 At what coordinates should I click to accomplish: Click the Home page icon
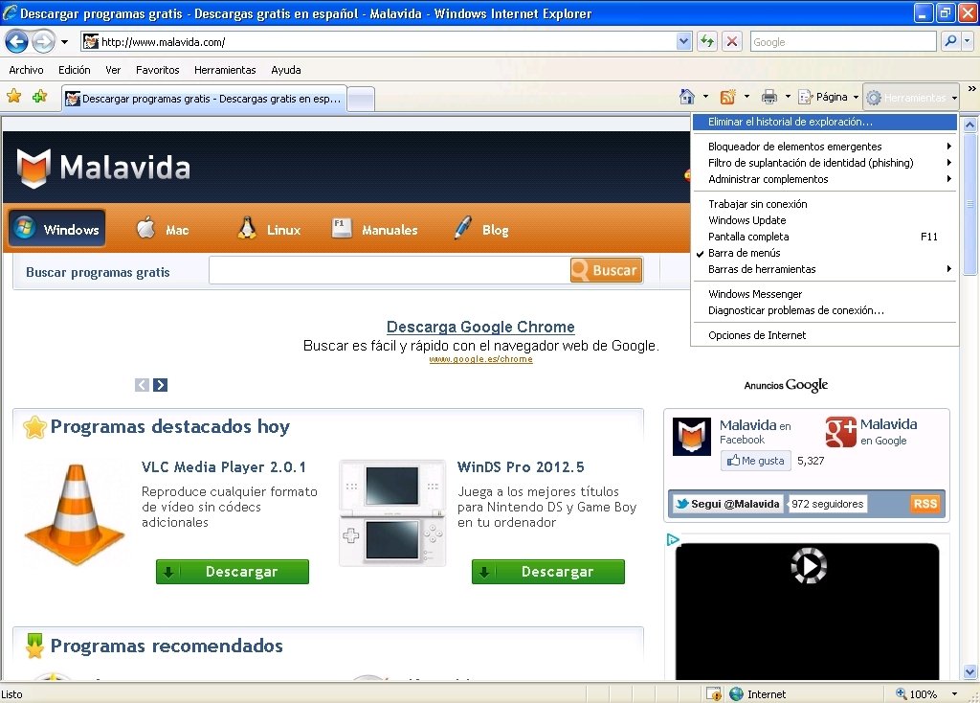[687, 97]
